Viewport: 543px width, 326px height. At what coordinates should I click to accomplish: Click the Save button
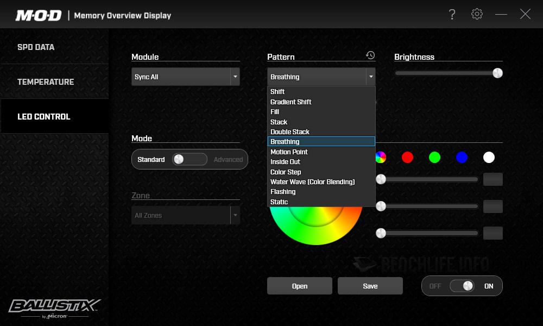[370, 286]
